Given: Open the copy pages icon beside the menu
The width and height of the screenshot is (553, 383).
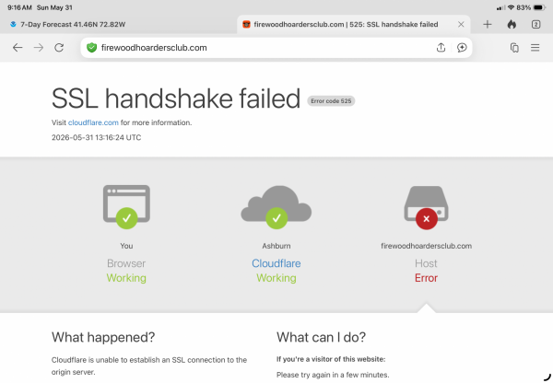Looking at the screenshot, I should [x=514, y=48].
